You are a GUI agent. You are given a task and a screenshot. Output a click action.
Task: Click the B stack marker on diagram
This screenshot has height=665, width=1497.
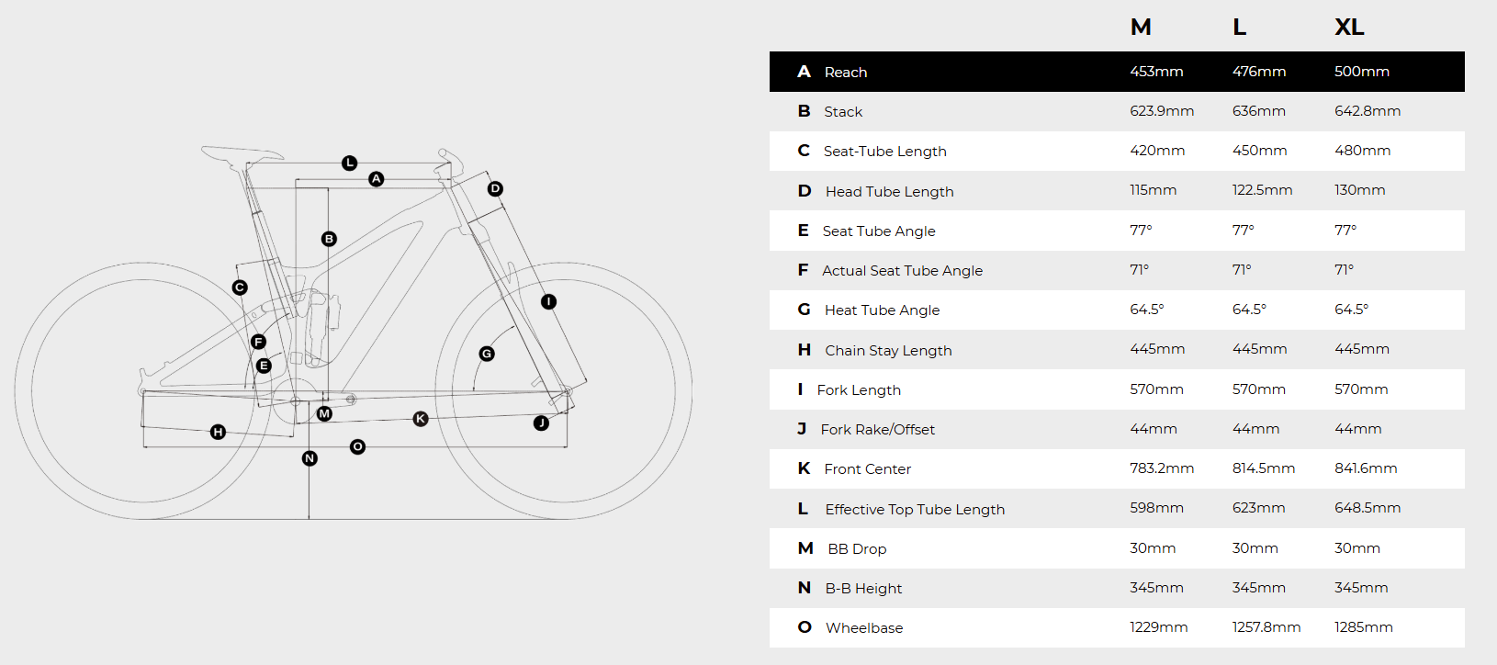click(329, 239)
